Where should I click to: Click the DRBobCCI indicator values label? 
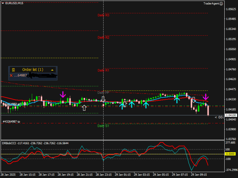pos(35,143)
